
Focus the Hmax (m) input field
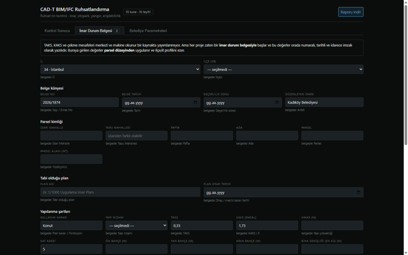(332, 226)
